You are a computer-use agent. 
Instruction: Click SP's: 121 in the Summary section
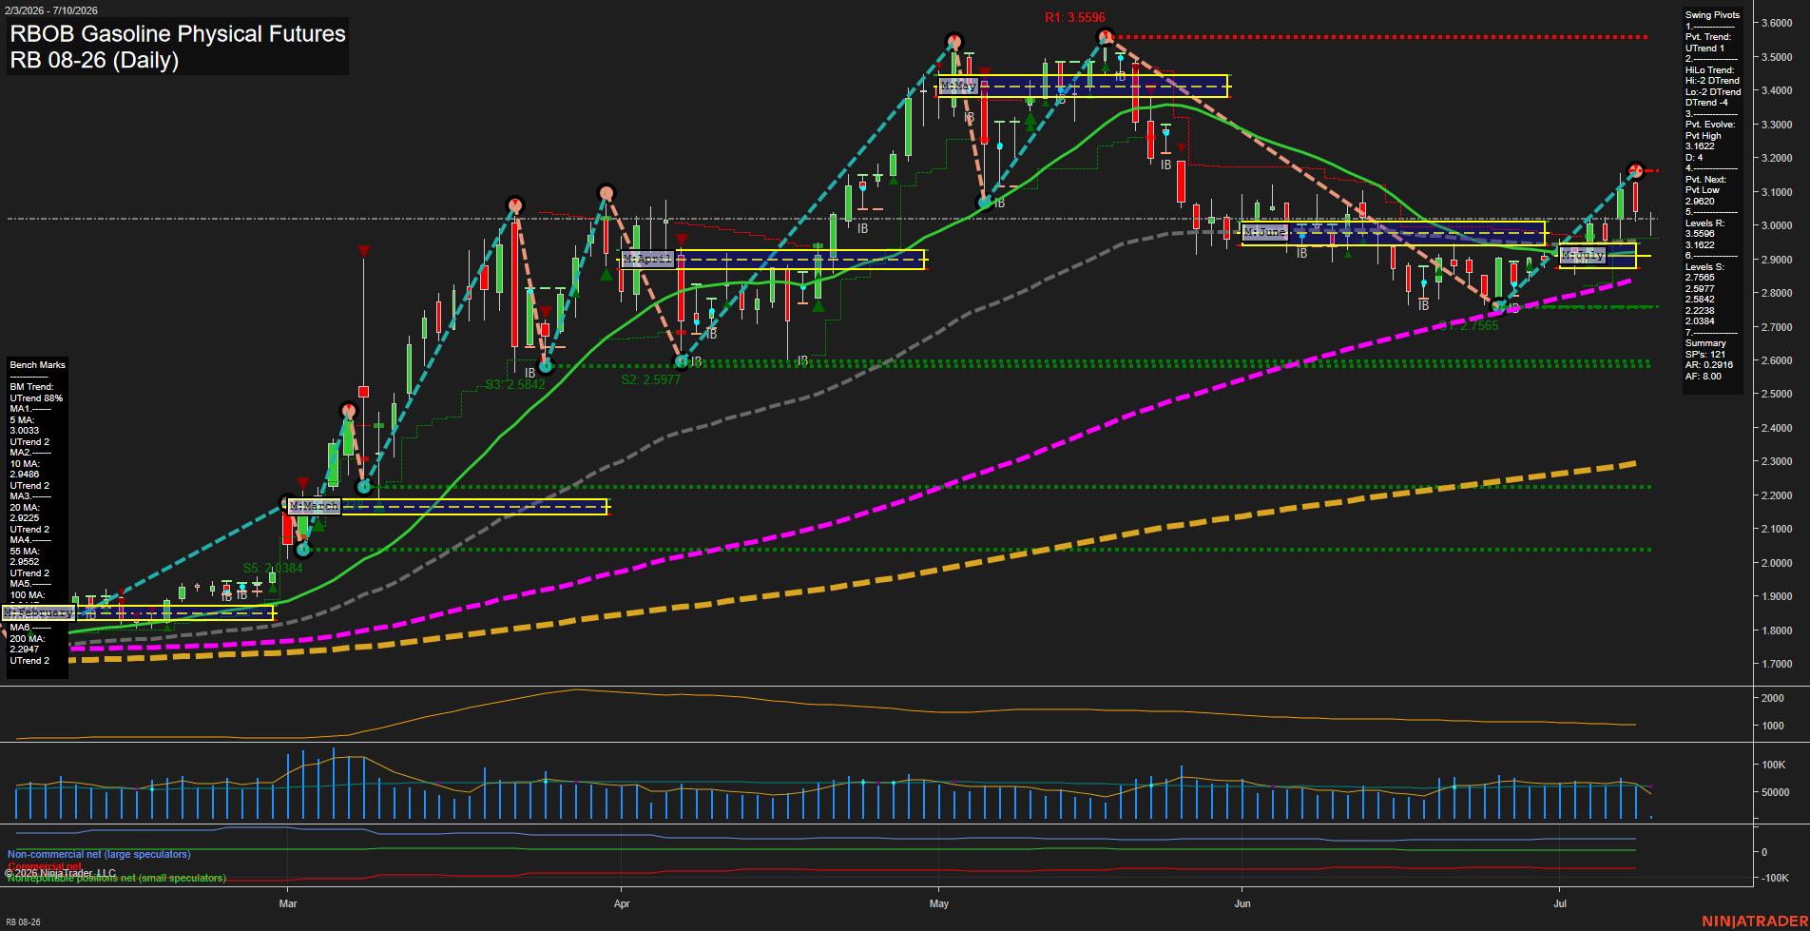click(1705, 355)
